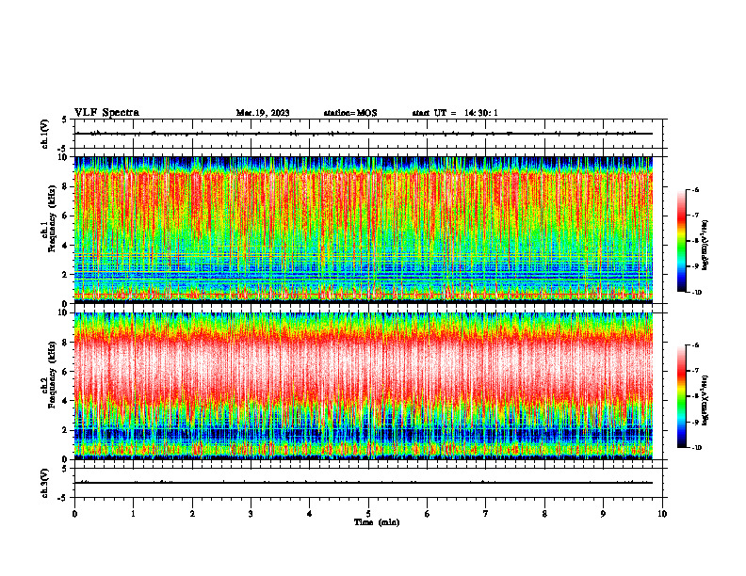Click the "-6" label on ch.1 color bar
This screenshot has width=746, height=576.
click(695, 189)
